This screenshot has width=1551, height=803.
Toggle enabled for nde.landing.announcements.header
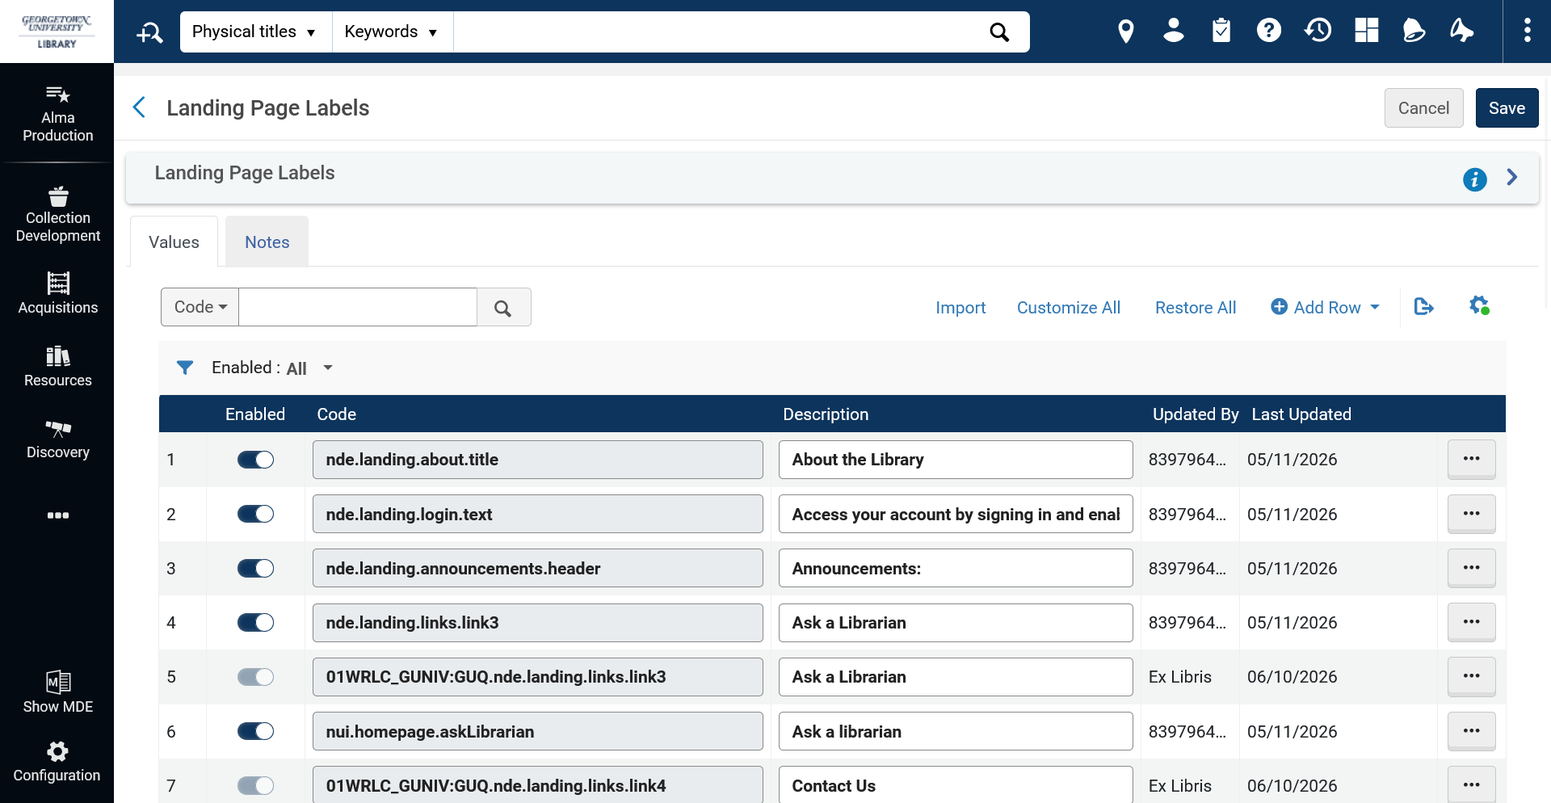click(255, 568)
